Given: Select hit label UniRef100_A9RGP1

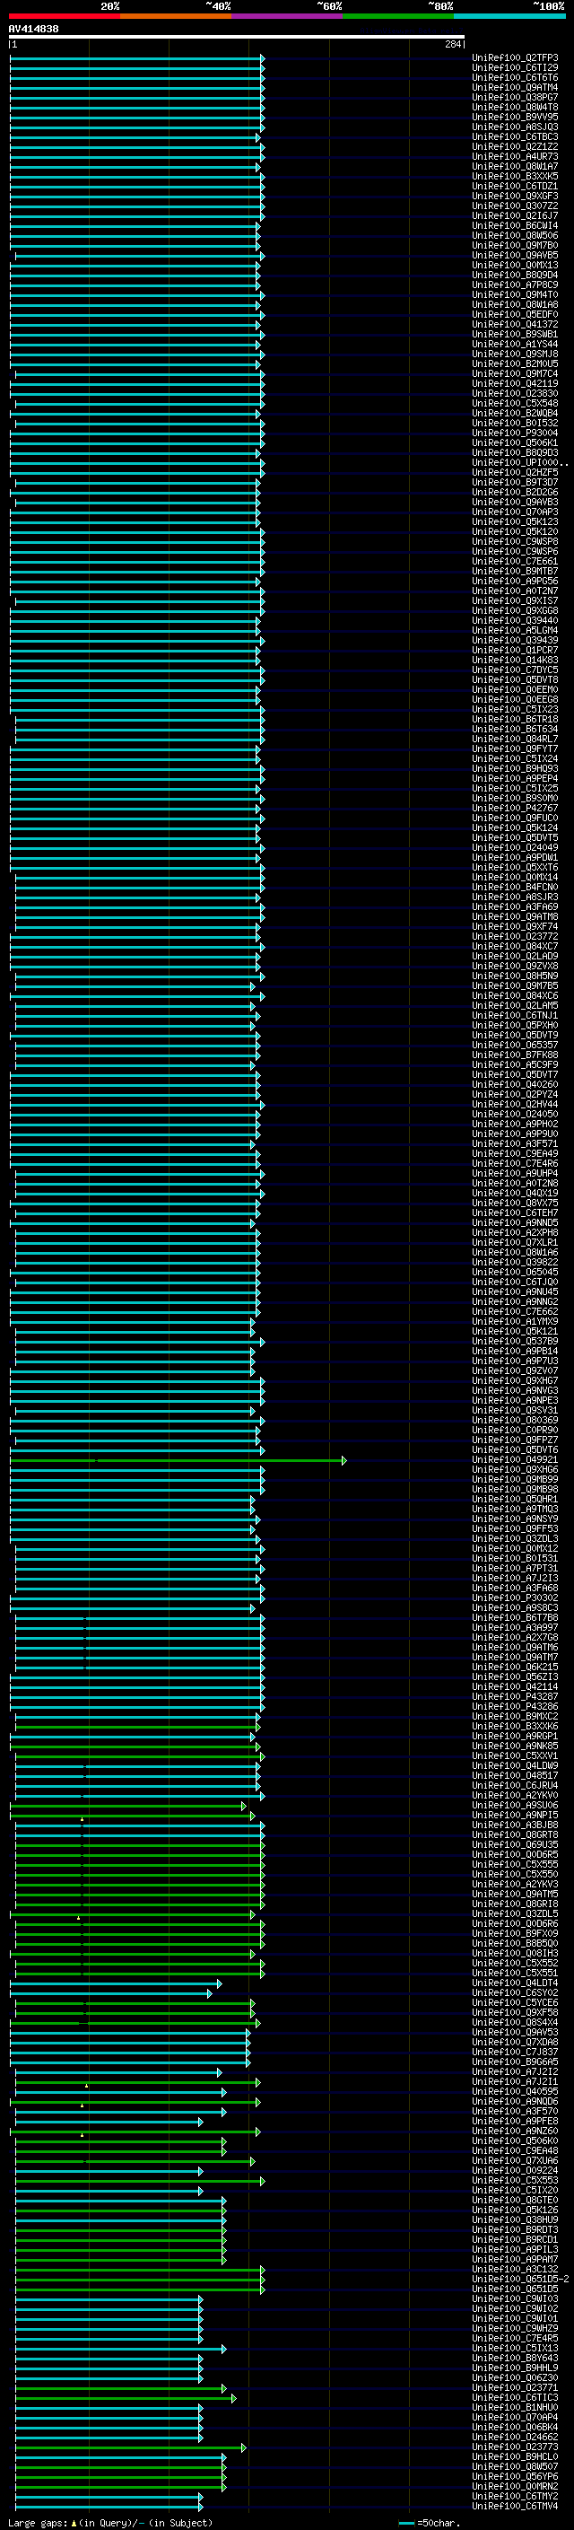Looking at the screenshot, I should 515,1736.
